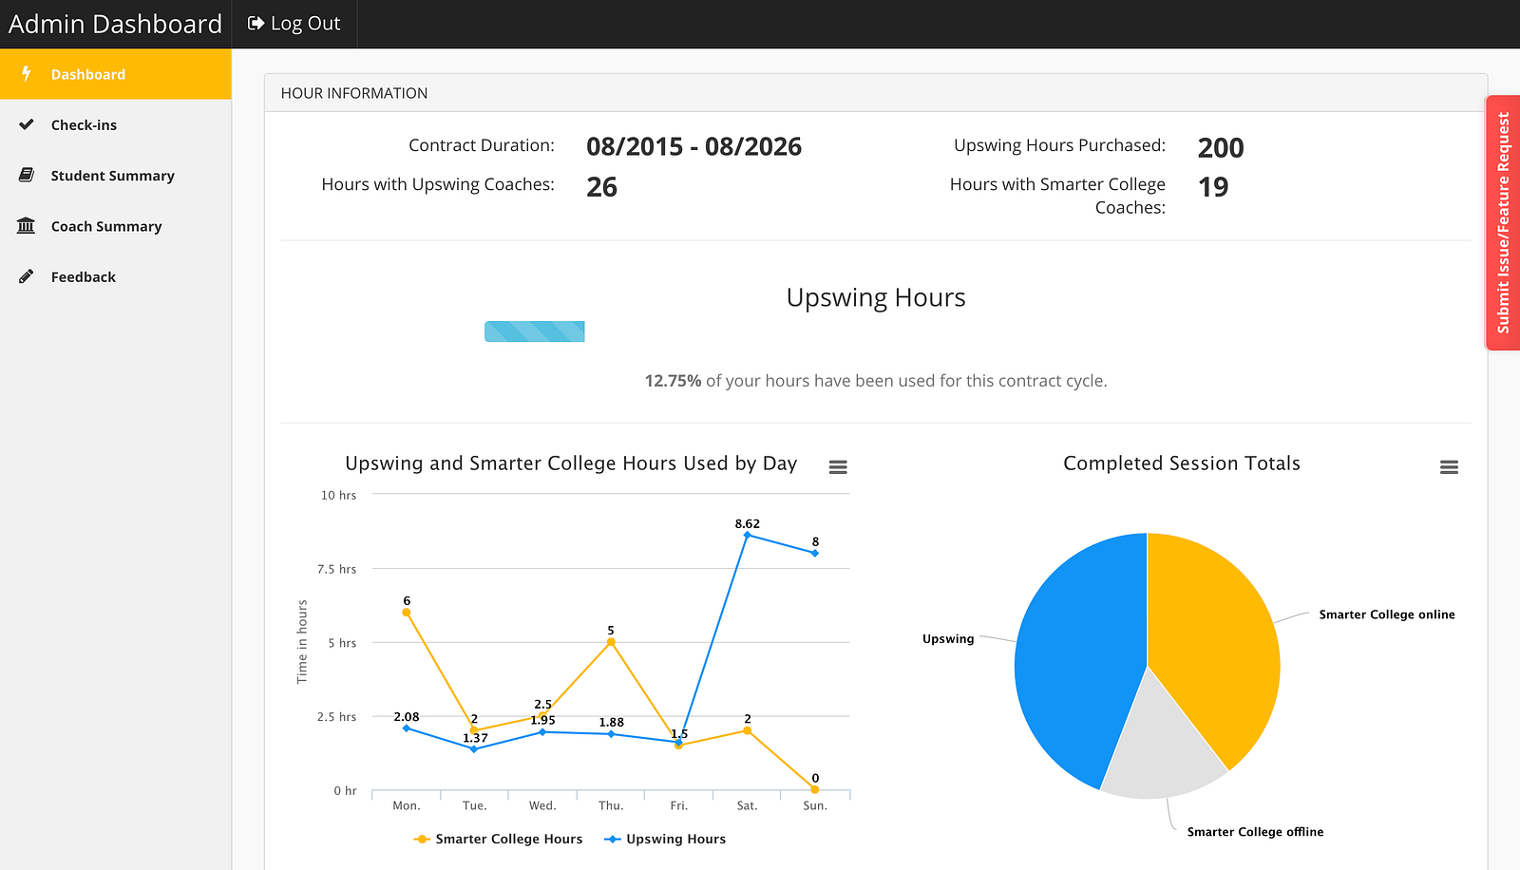1520x870 pixels.
Task: Click the pencil icon beside Feedback
Action: [x=27, y=276]
